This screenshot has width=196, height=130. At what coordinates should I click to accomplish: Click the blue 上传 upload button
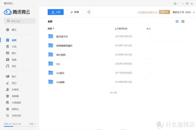point(56,12)
